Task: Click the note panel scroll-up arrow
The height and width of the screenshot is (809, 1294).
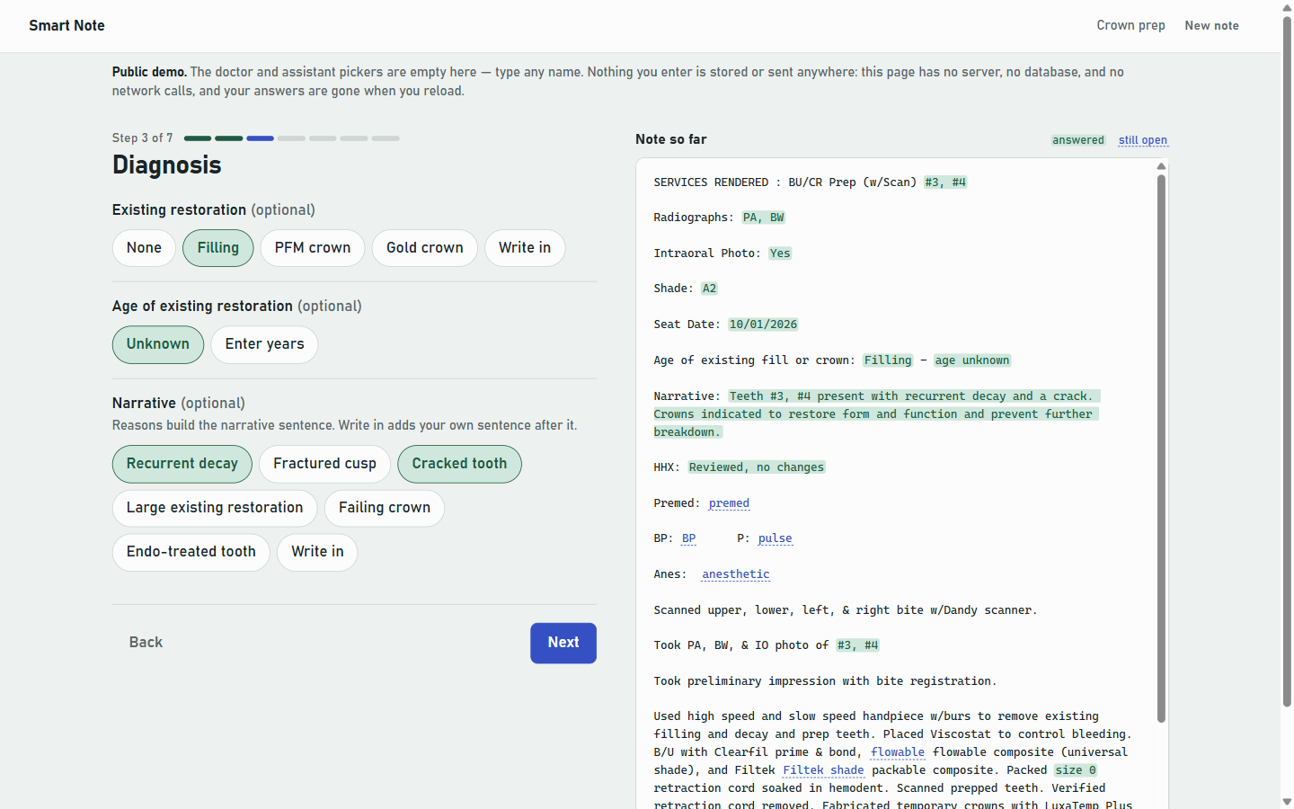Action: tap(1161, 166)
